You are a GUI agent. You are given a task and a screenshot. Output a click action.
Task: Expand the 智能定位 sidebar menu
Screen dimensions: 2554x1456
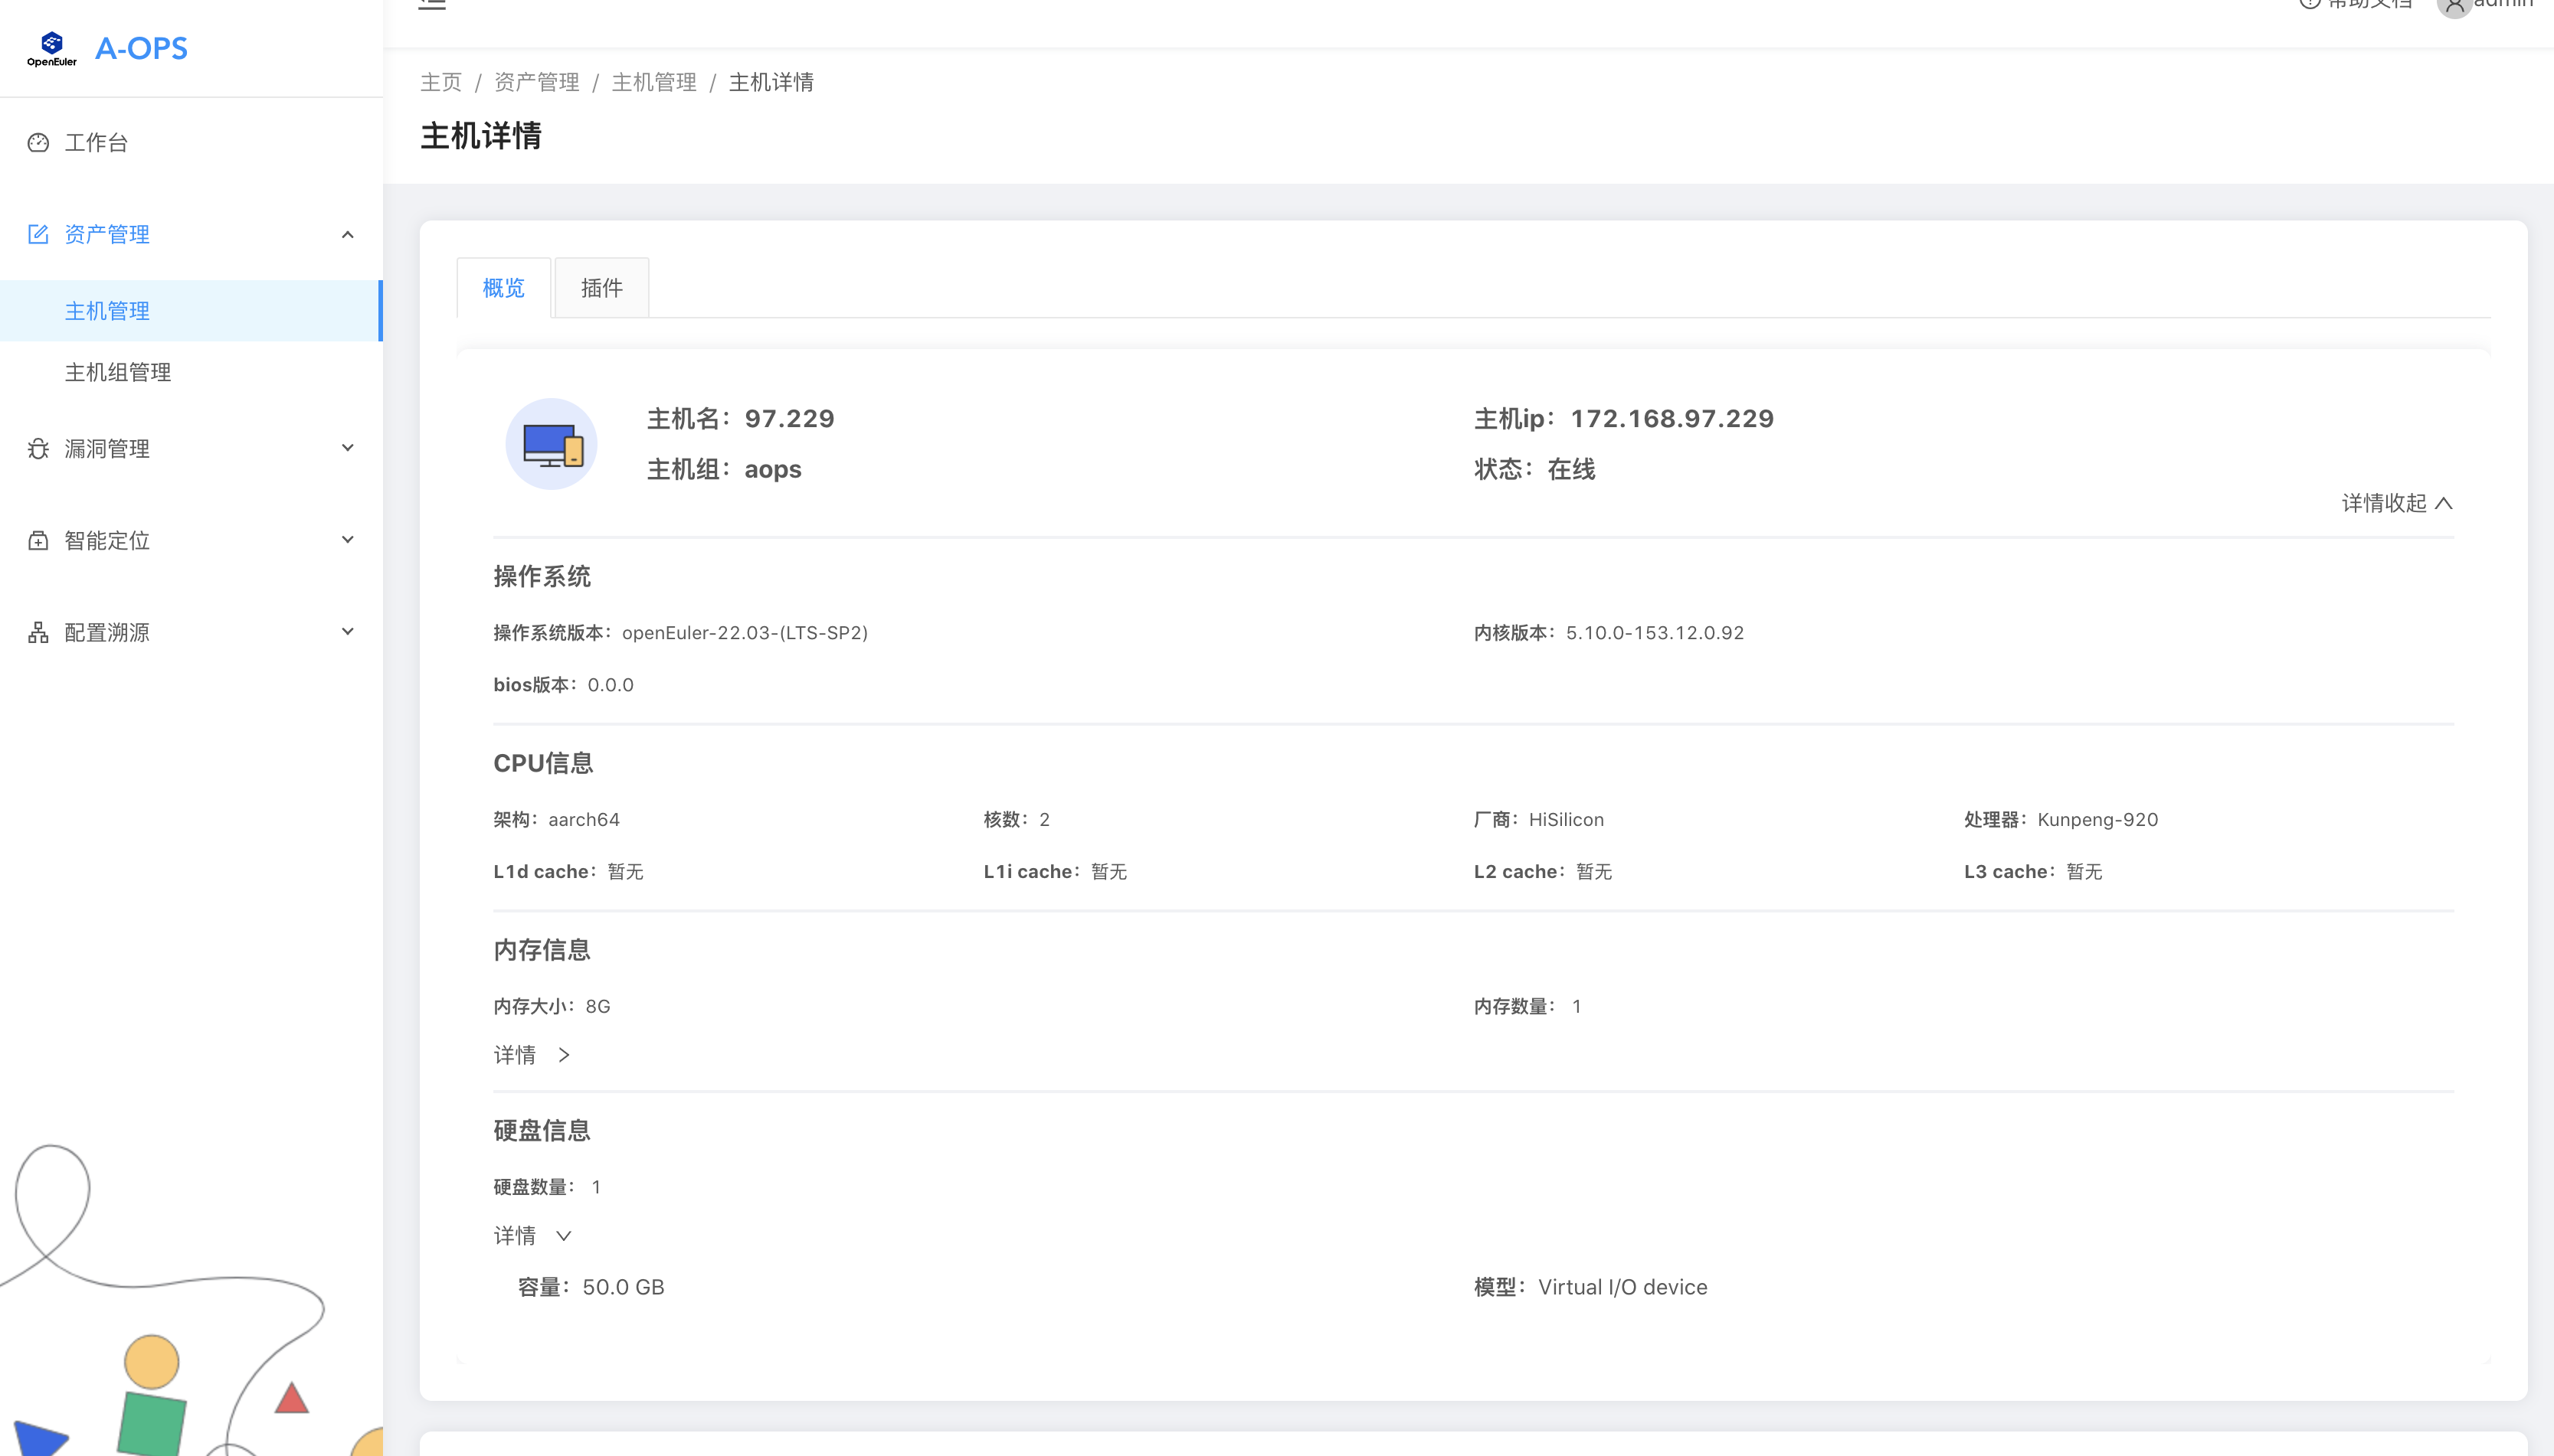pyautogui.click(x=347, y=540)
